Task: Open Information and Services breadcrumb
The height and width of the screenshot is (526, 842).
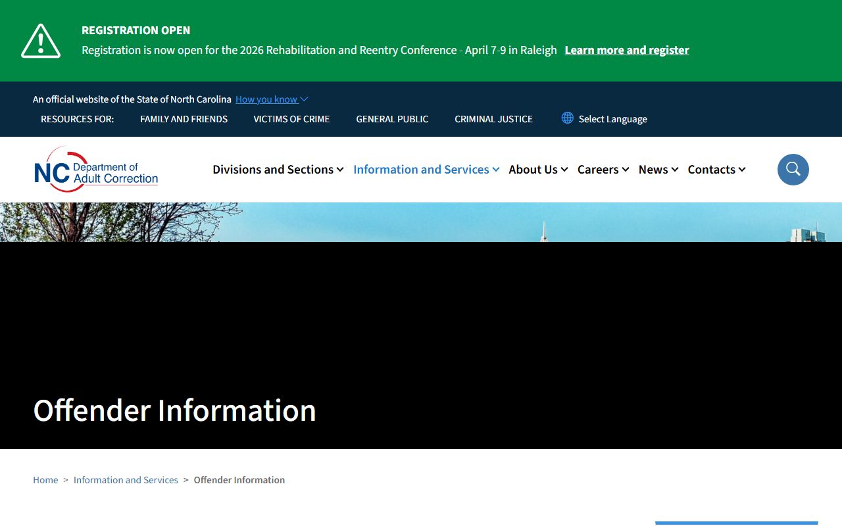Action: pyautogui.click(x=126, y=480)
